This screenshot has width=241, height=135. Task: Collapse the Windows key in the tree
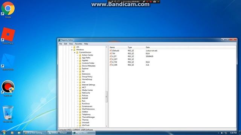click(72, 50)
